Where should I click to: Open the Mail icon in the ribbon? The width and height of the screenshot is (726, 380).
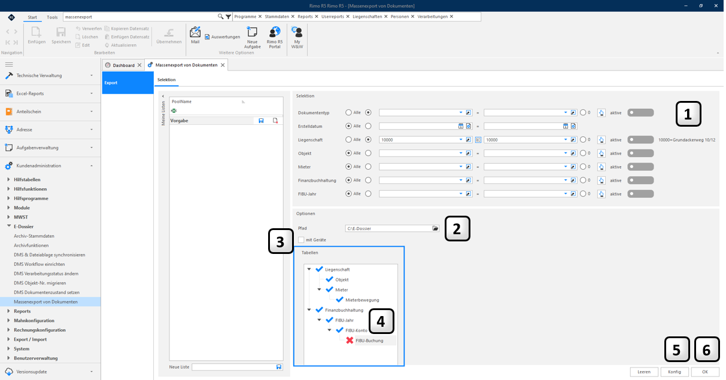(195, 35)
